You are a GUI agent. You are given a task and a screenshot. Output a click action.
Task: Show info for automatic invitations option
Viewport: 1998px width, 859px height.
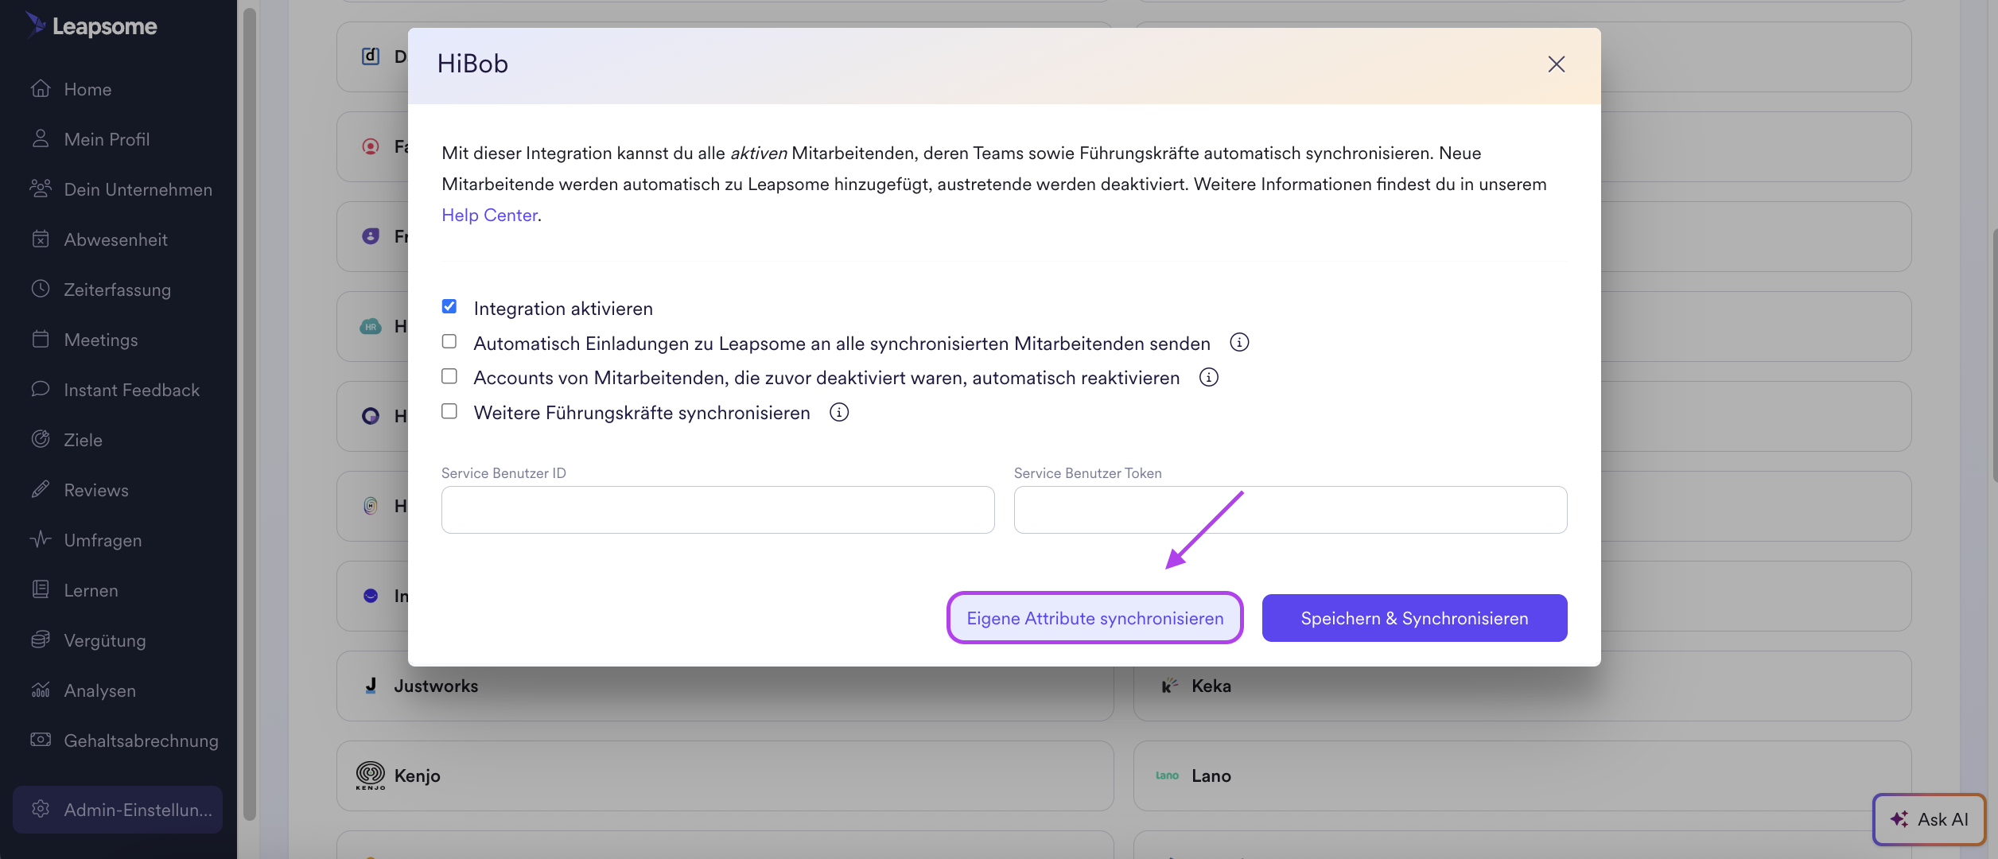point(1239,343)
